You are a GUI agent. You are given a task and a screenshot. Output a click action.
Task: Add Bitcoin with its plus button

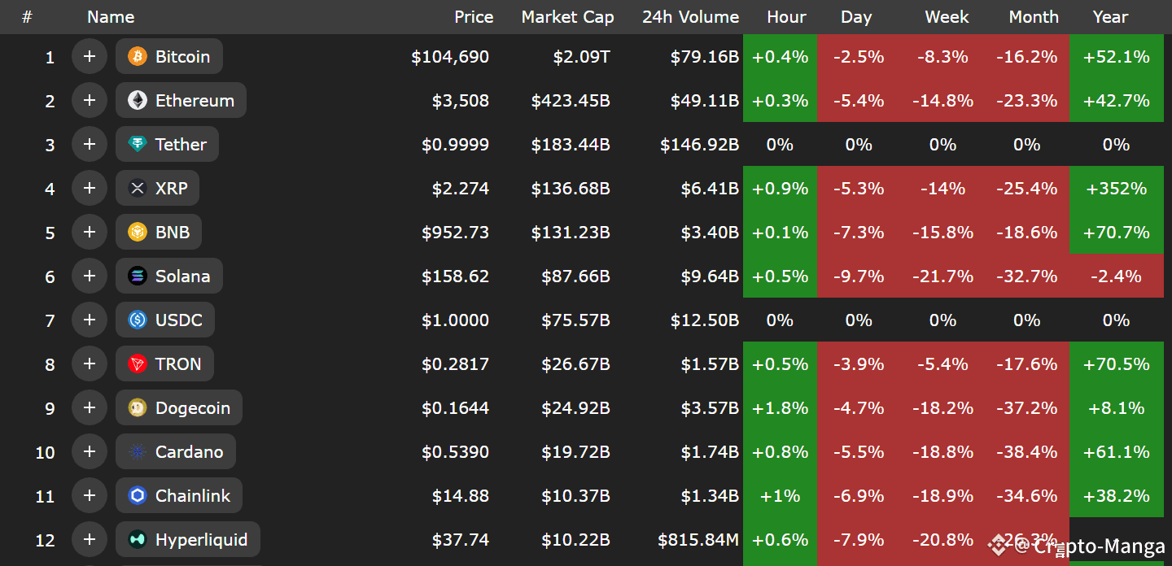[90, 56]
